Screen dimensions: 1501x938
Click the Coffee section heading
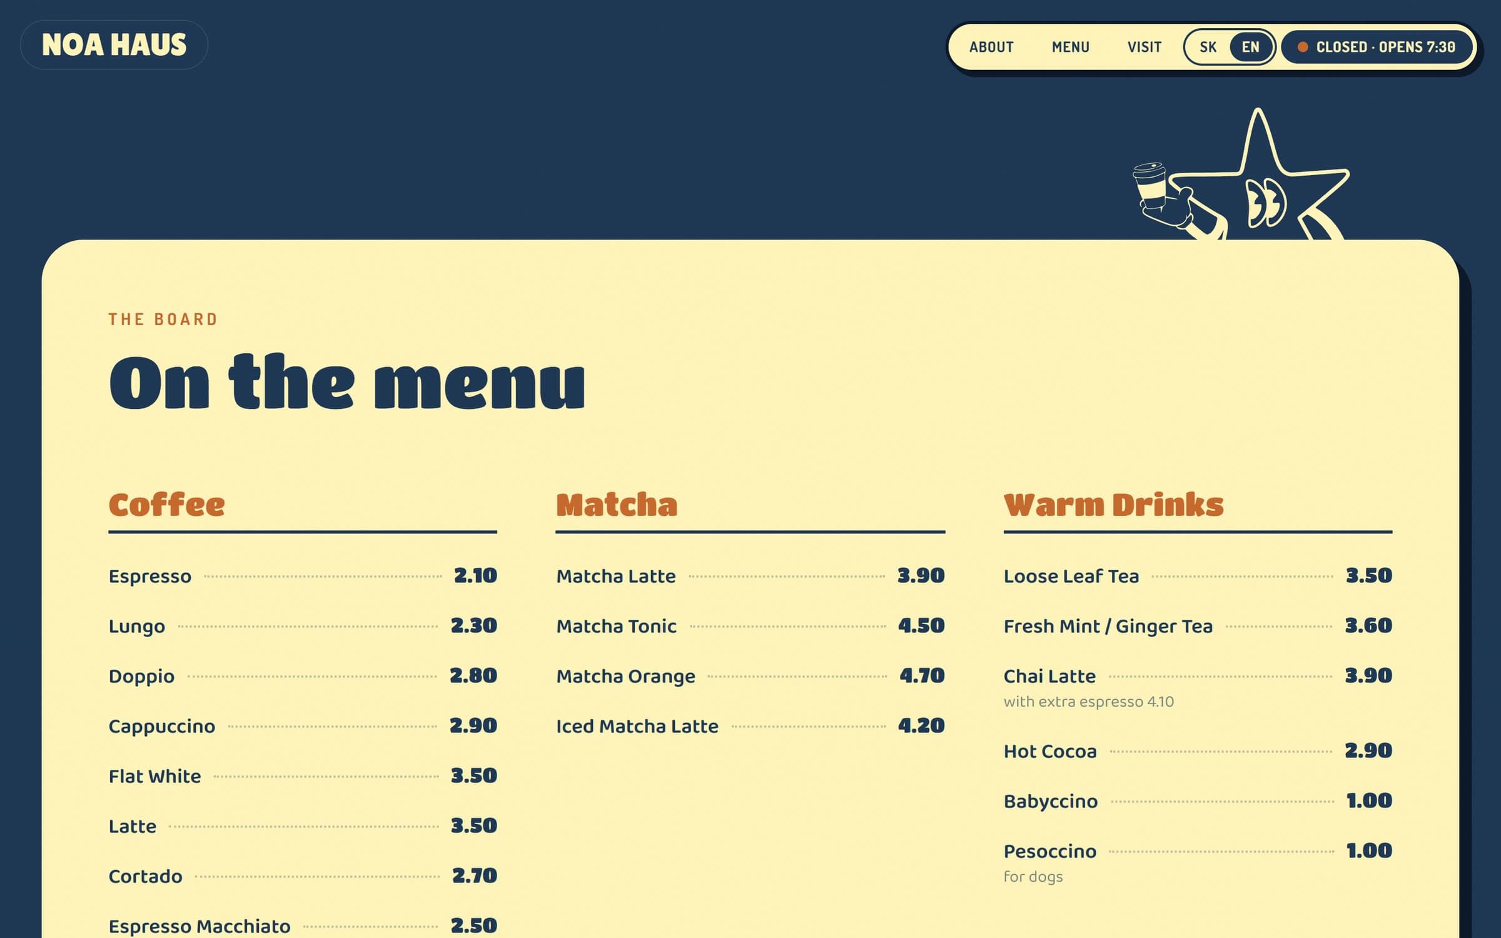pos(166,505)
